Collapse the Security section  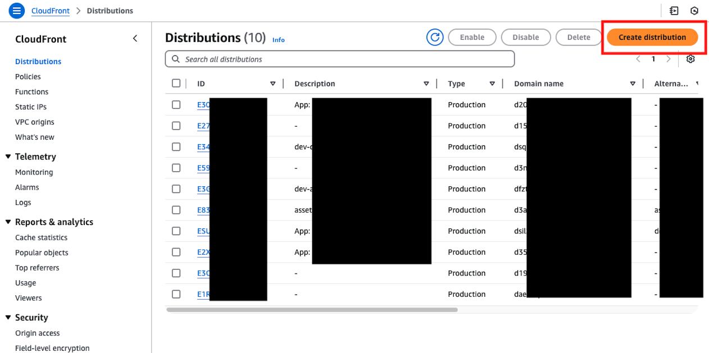8,317
